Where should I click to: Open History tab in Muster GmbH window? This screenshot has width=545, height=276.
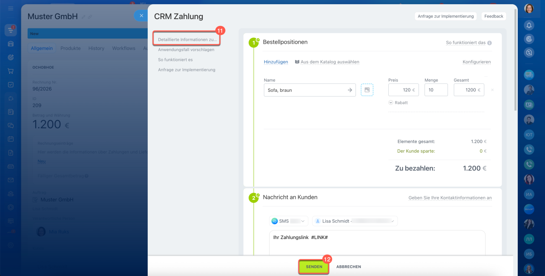pos(96,48)
